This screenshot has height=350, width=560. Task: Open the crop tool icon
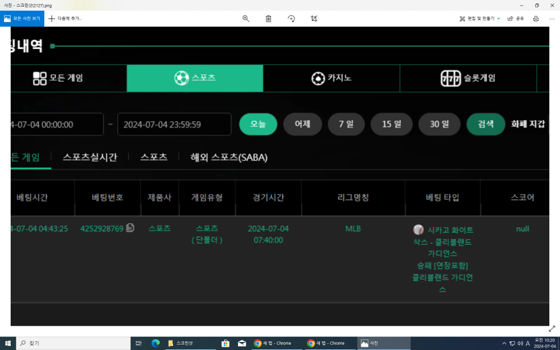(x=314, y=19)
